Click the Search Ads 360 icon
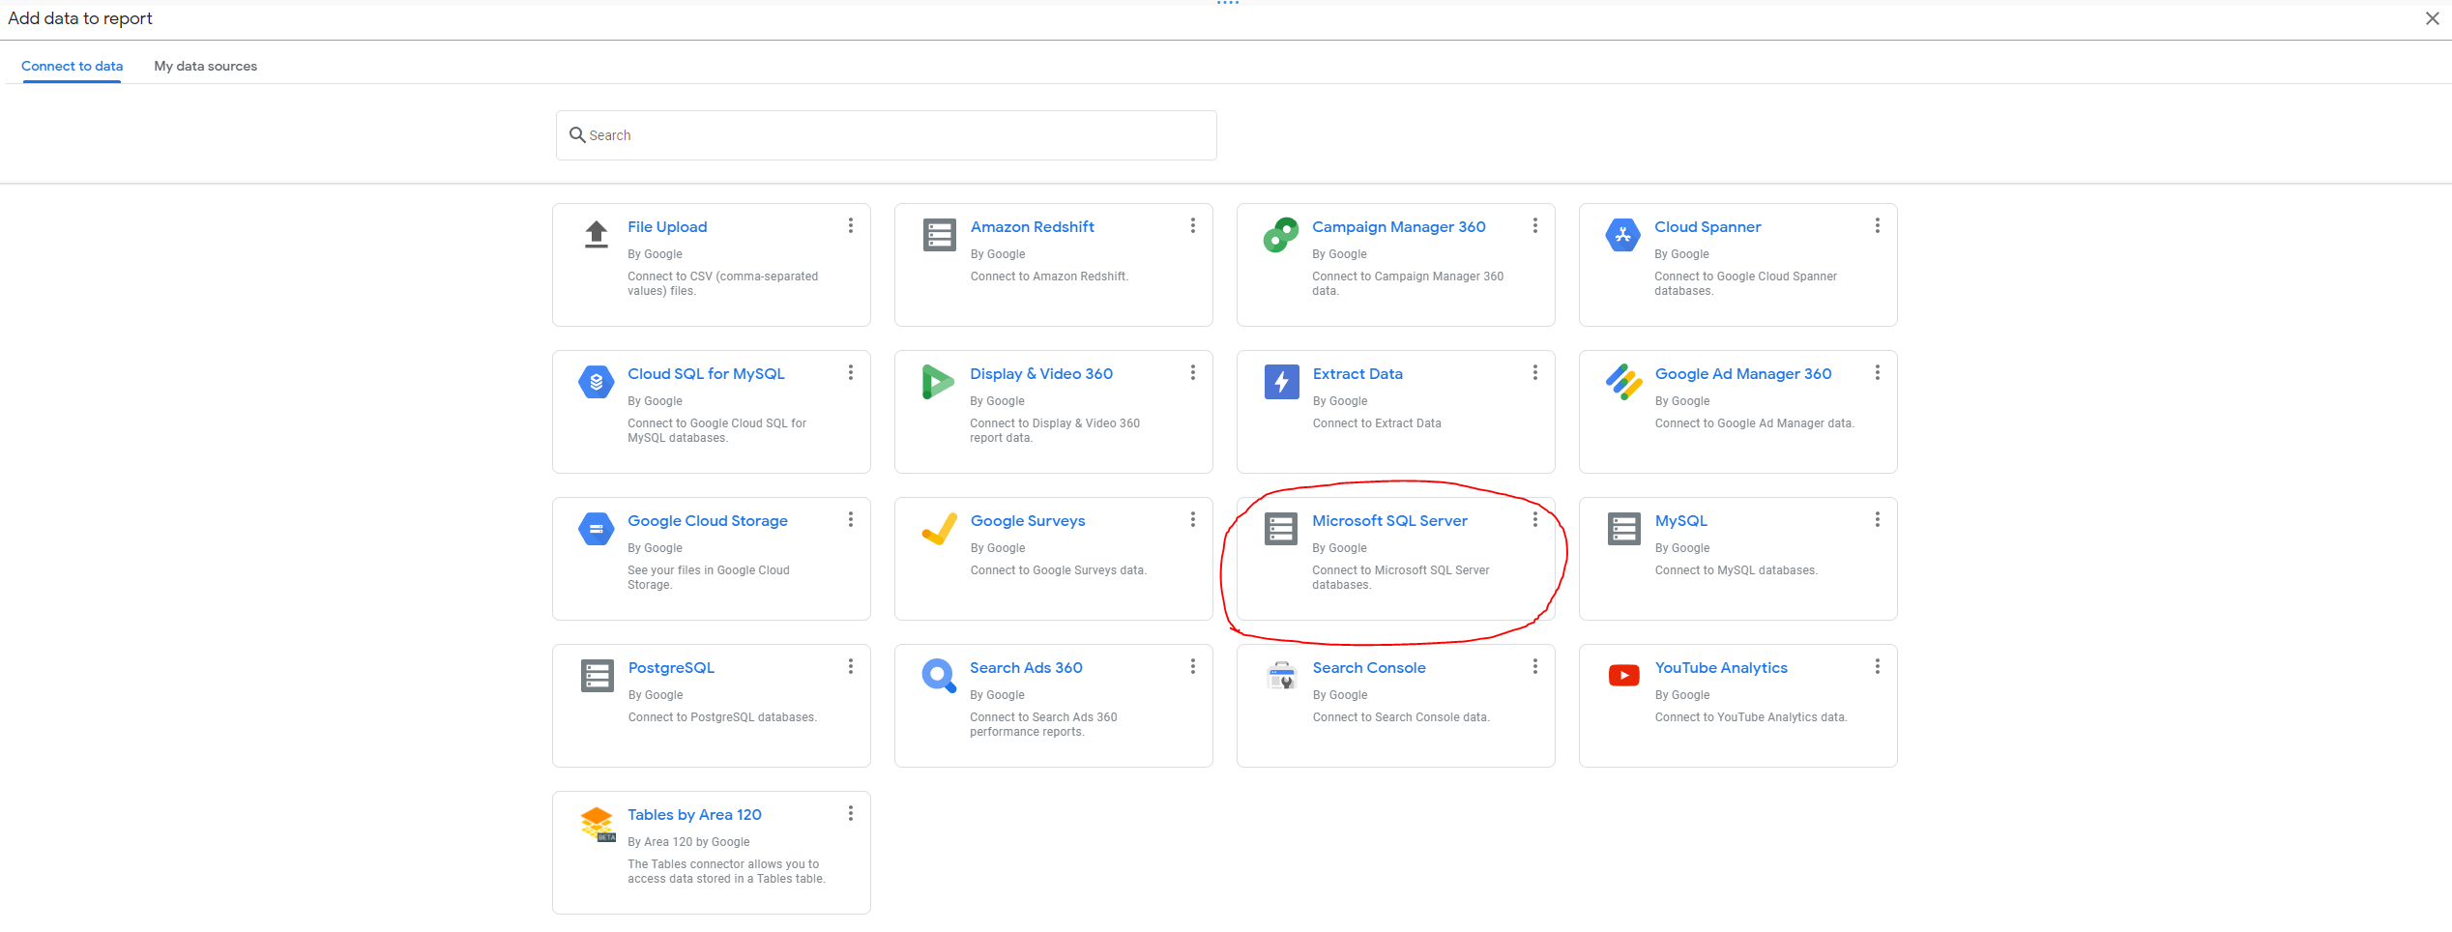 938,675
